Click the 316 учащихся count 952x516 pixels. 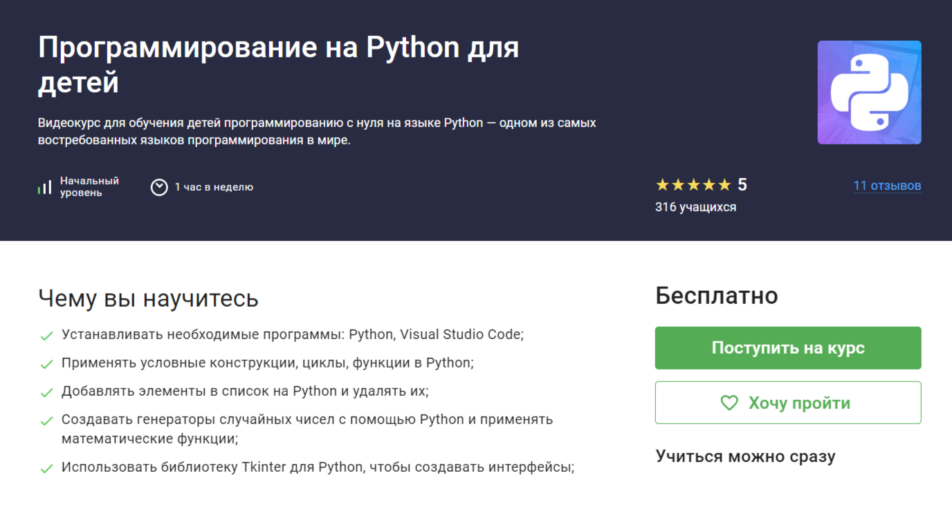695,207
